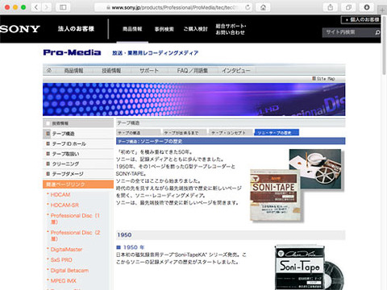
Task: Select テープダメージ in the left sidebar
Action: (x=78, y=174)
